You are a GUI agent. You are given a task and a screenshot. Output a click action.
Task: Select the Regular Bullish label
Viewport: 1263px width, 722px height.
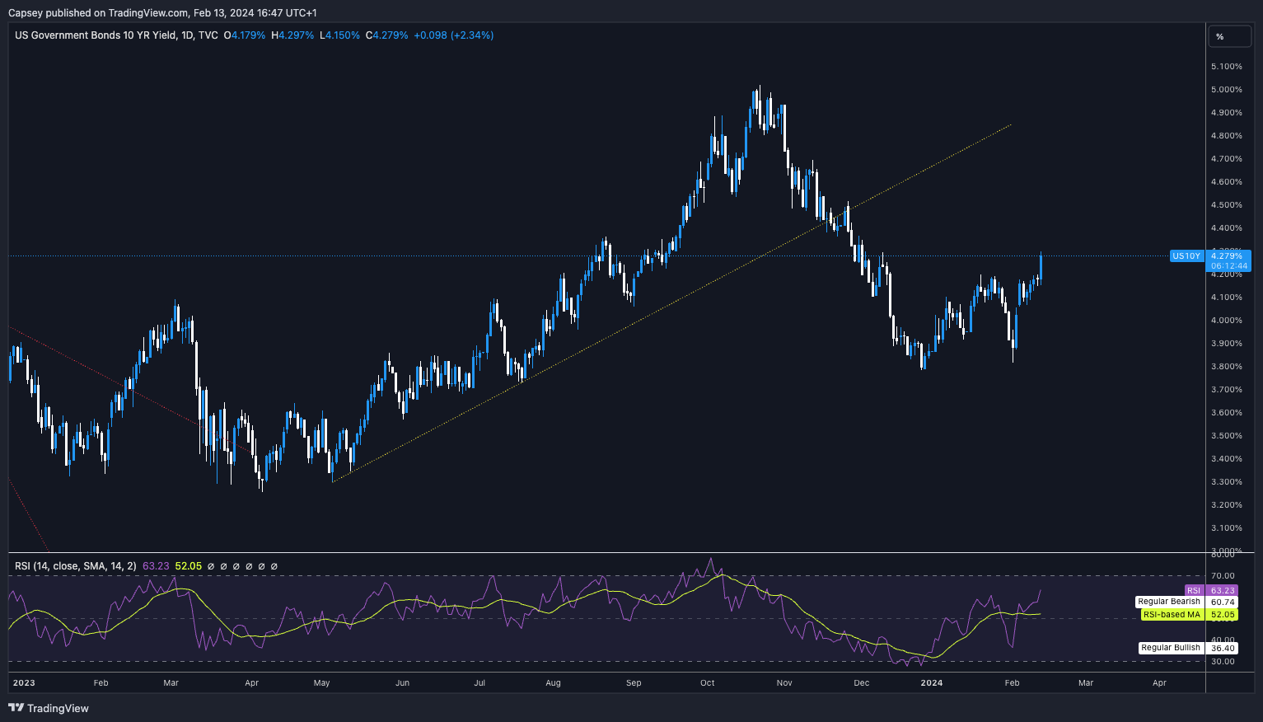click(1170, 648)
